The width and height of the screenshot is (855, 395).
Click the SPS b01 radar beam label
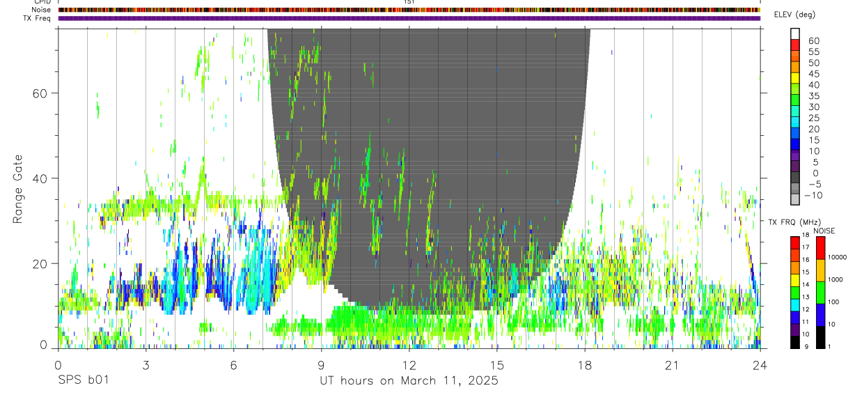click(84, 381)
